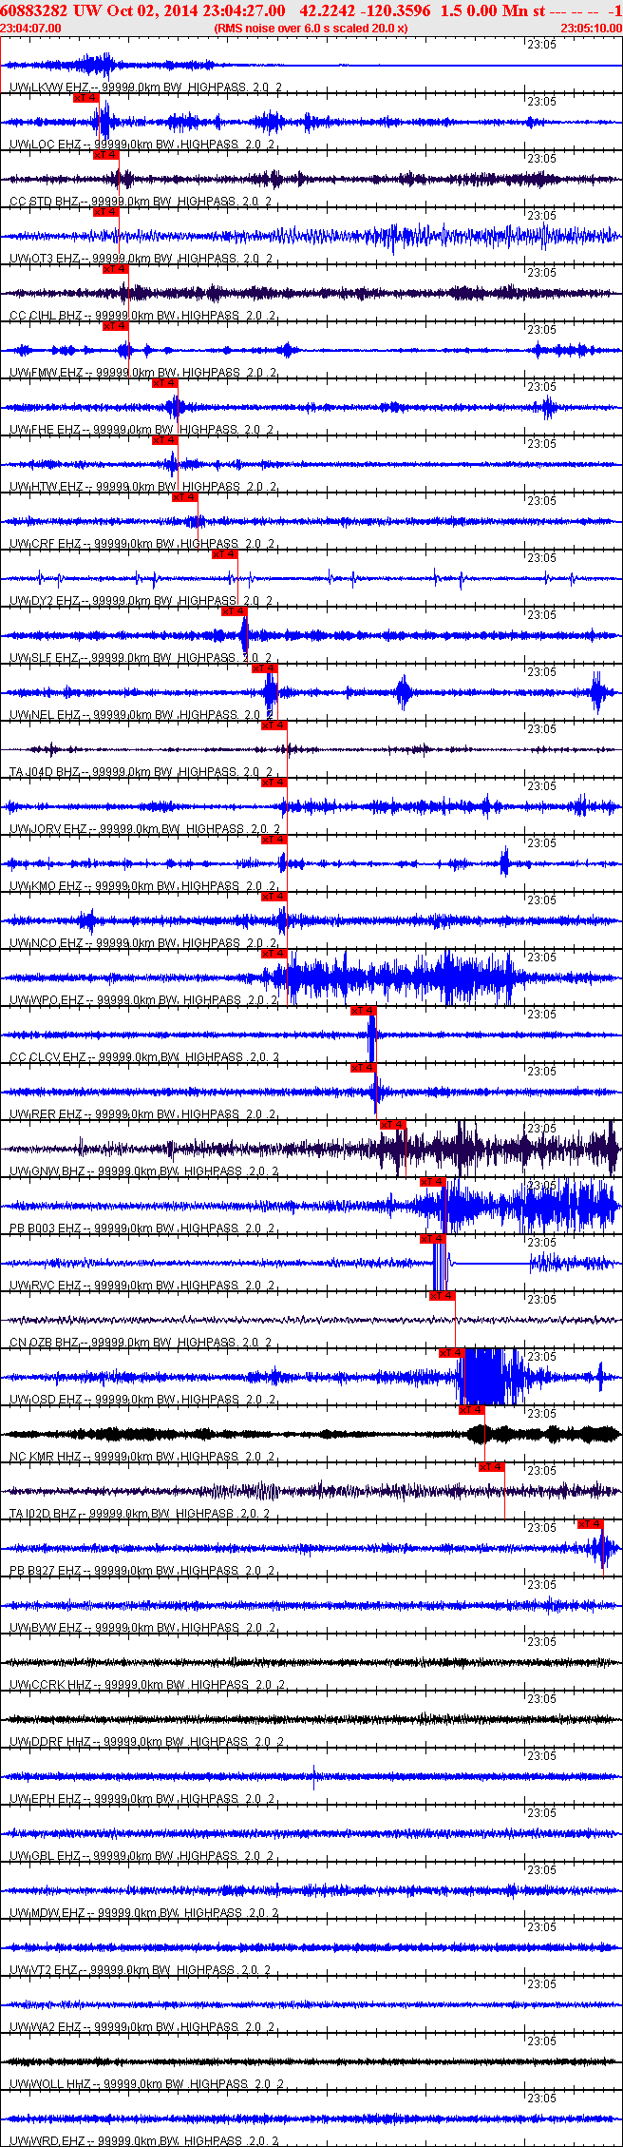623x2147 pixels.
Task: Click the red arrival marker on the UW DY2 trace
Action: tap(224, 553)
